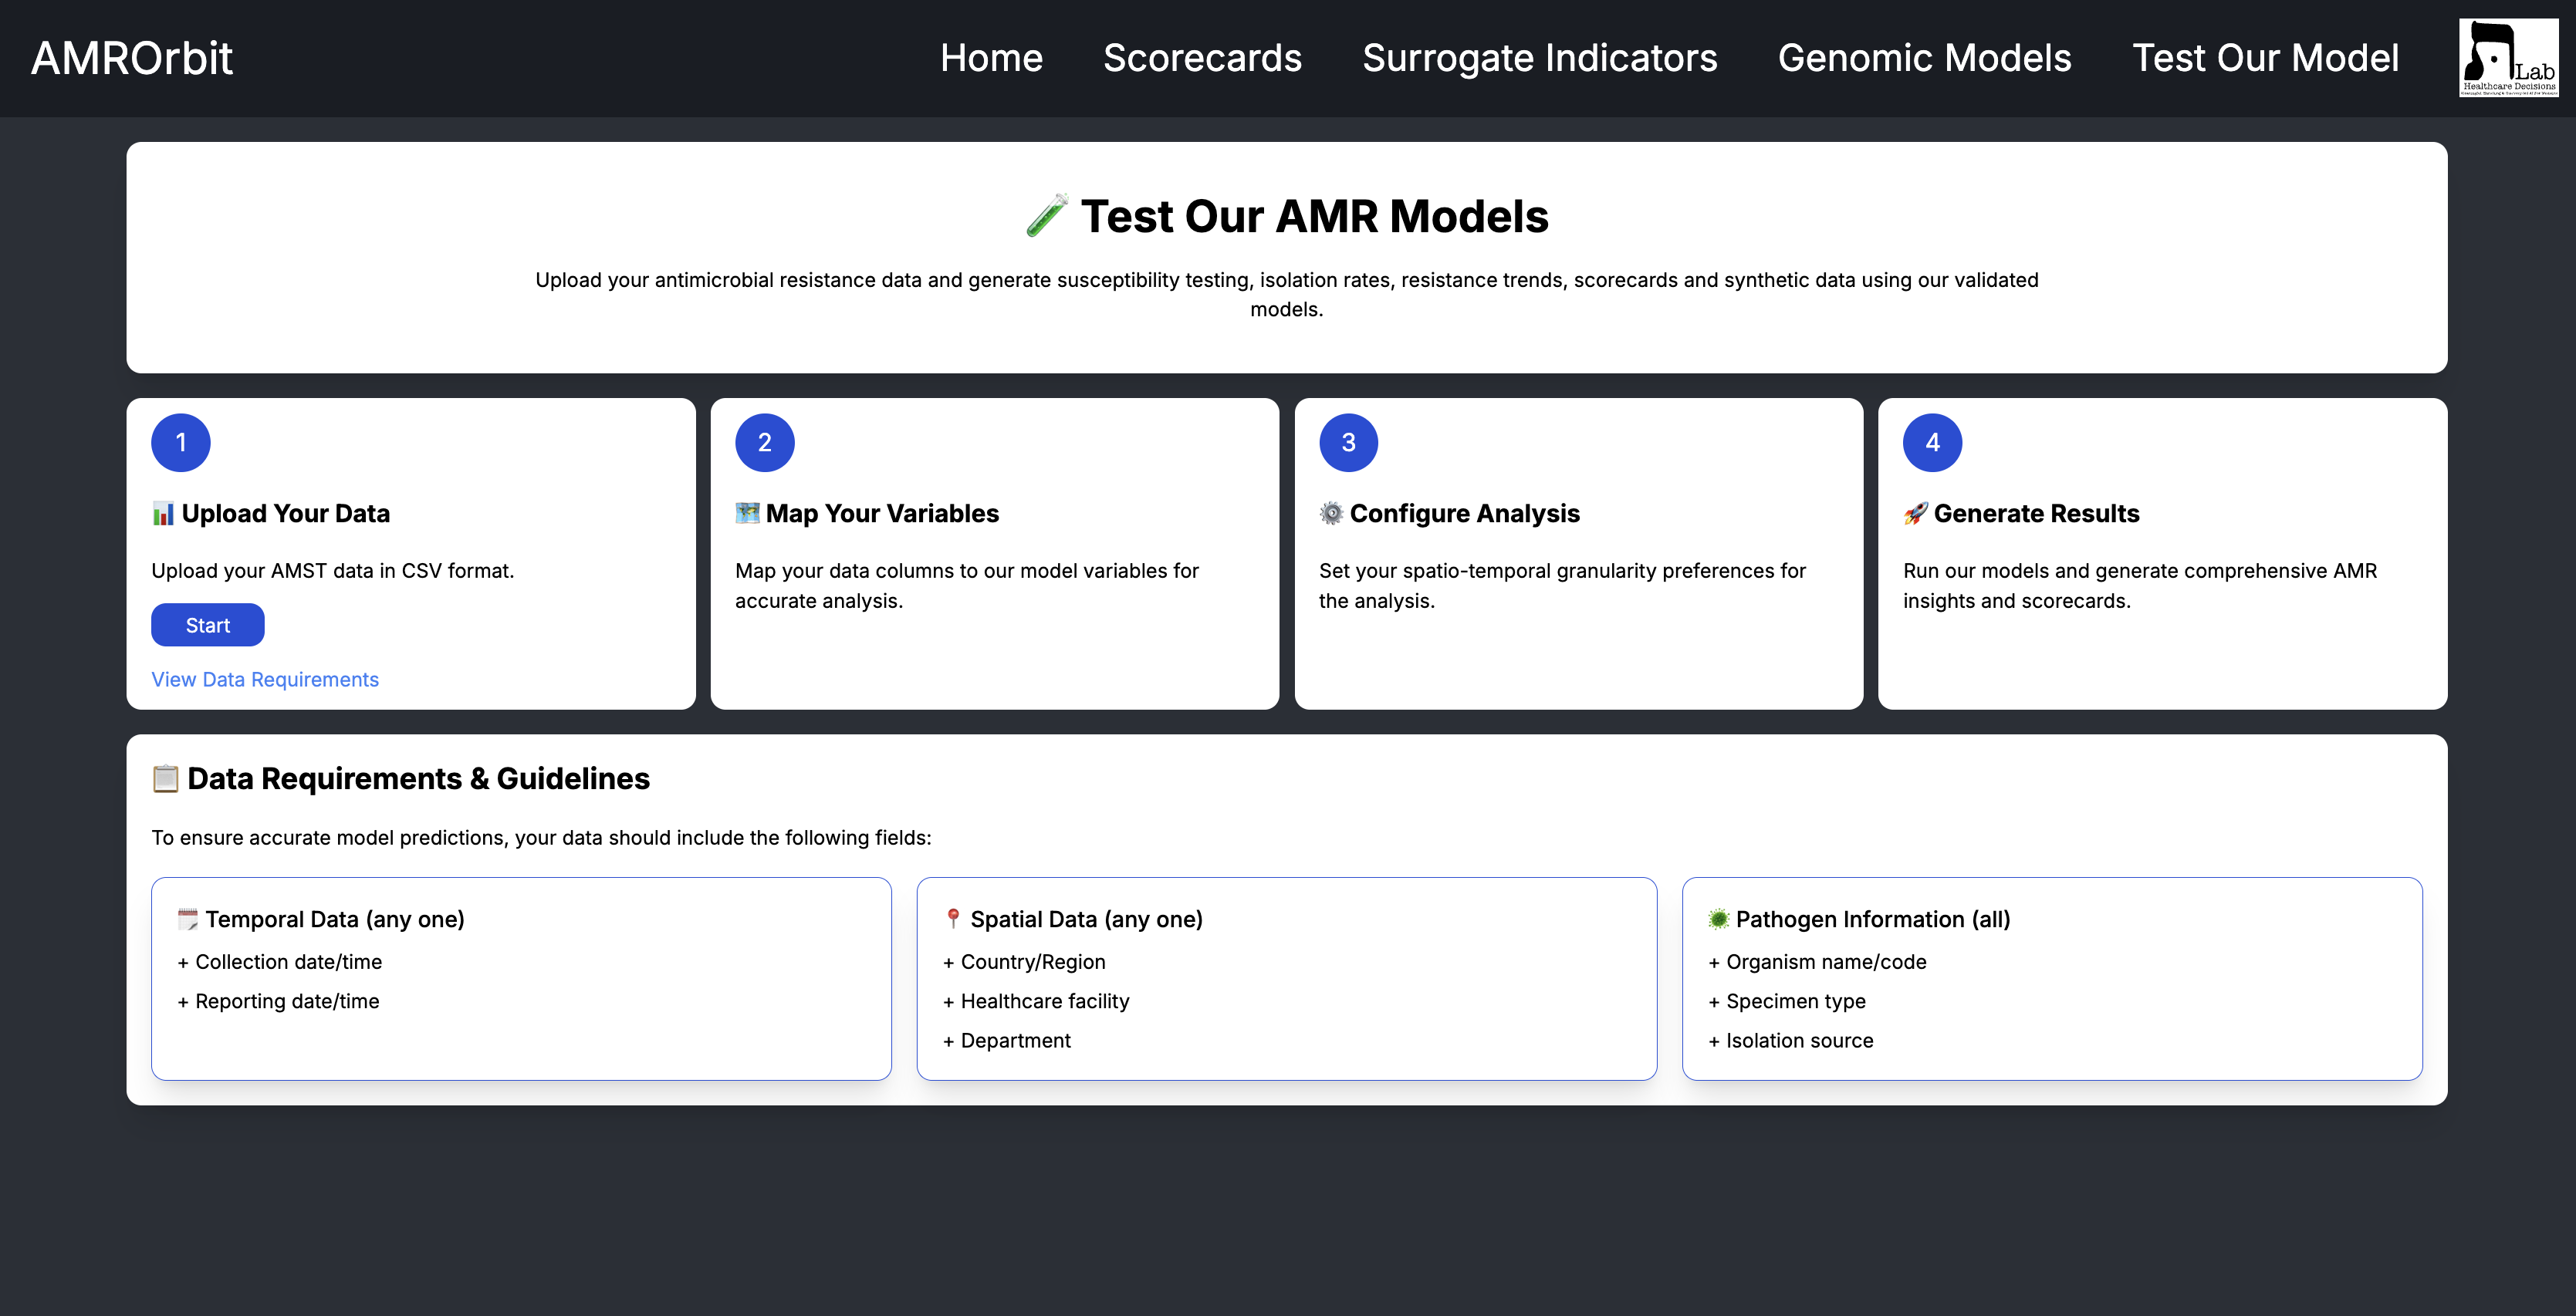This screenshot has width=2576, height=1316.
Task: Click the calendar icon beside Temporal Data
Action: [188, 920]
